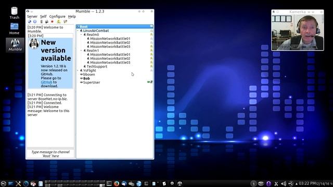333x187 pixels.
Task: Open the yellow Comment icon in toolbar
Action: click(59, 22)
